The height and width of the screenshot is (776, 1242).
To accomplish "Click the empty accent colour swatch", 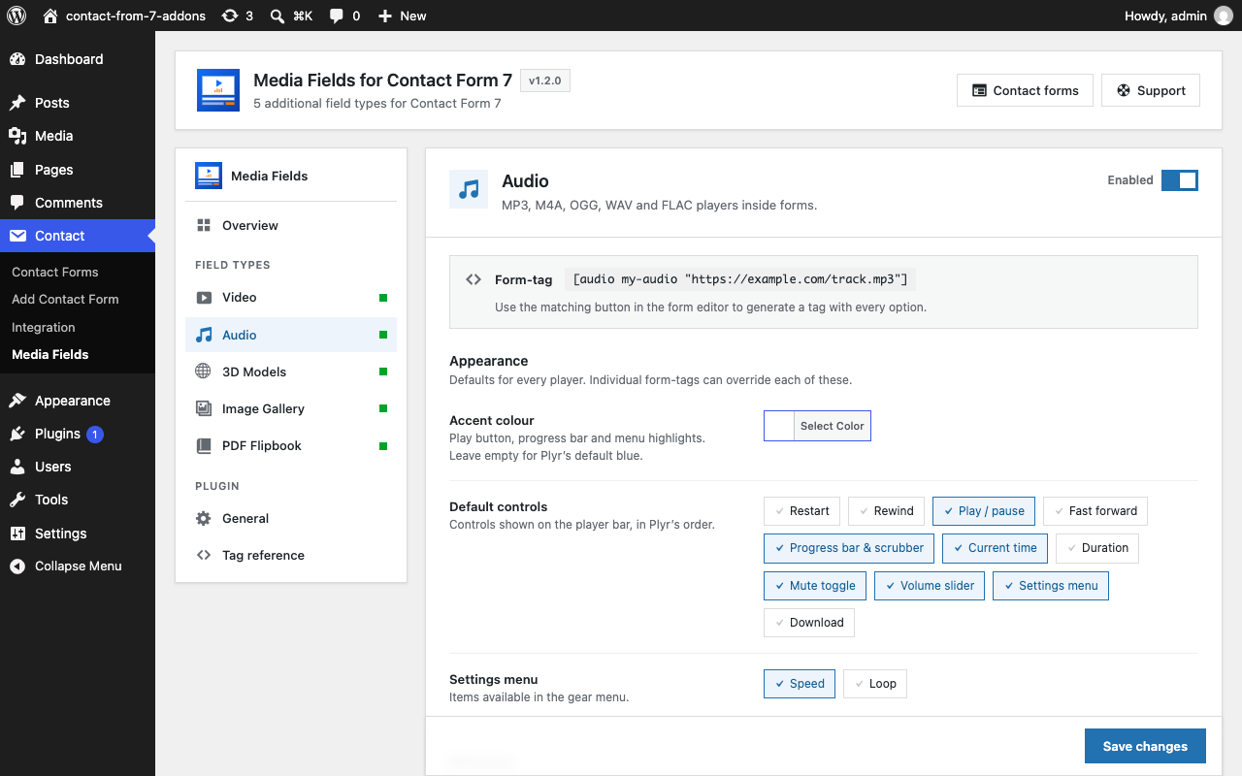I will click(x=779, y=426).
